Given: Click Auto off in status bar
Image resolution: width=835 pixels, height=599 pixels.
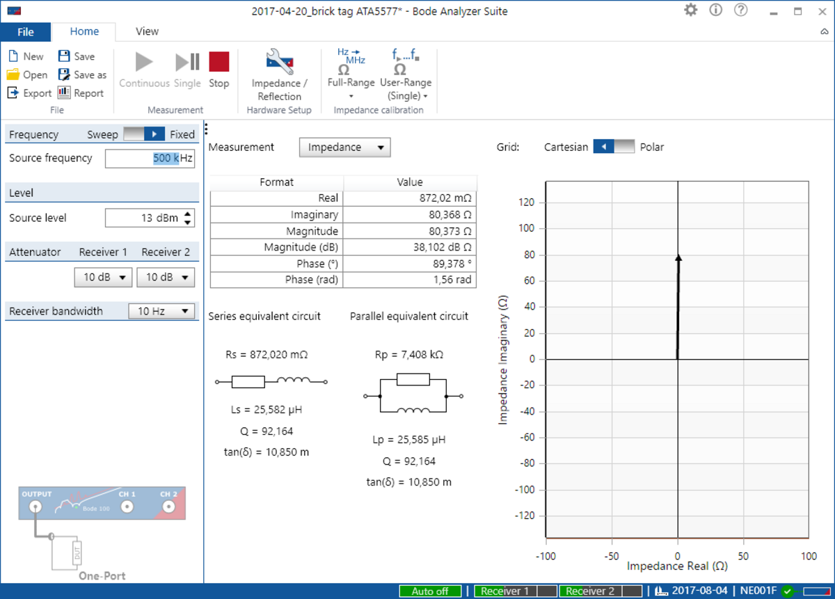Looking at the screenshot, I should coord(430,591).
